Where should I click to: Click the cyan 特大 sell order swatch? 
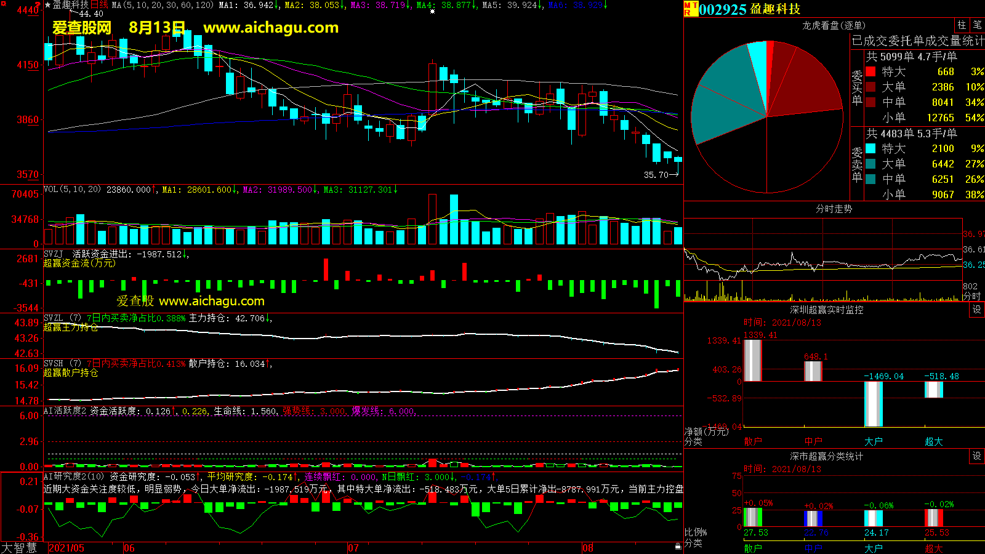coord(870,148)
